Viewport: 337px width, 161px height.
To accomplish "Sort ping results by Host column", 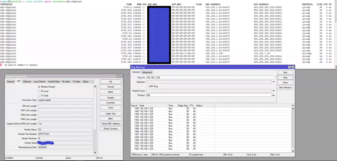I will (153, 106).
